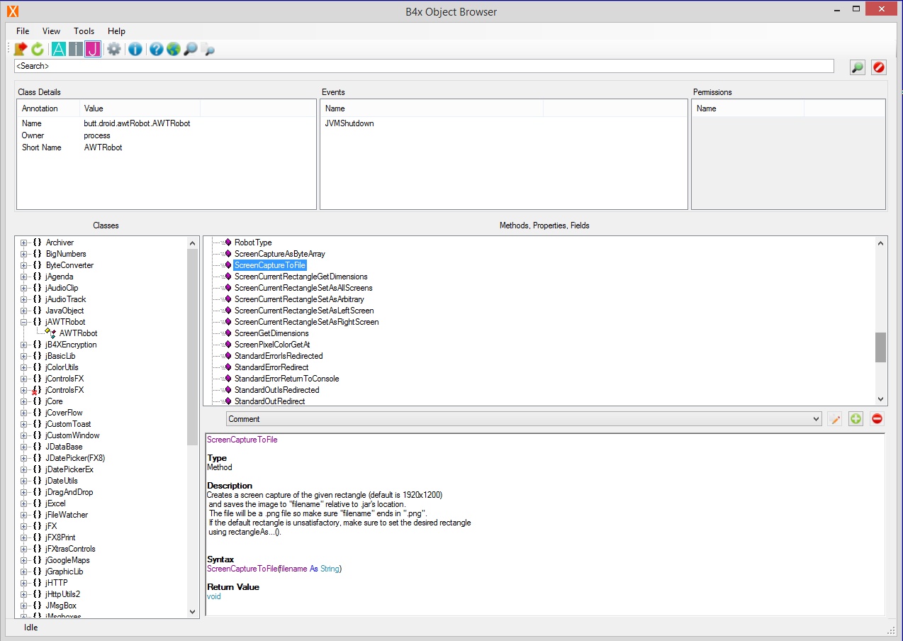Select ScreenGetDimensions in the methods list
Image resolution: width=903 pixels, height=641 pixels.
pos(271,333)
